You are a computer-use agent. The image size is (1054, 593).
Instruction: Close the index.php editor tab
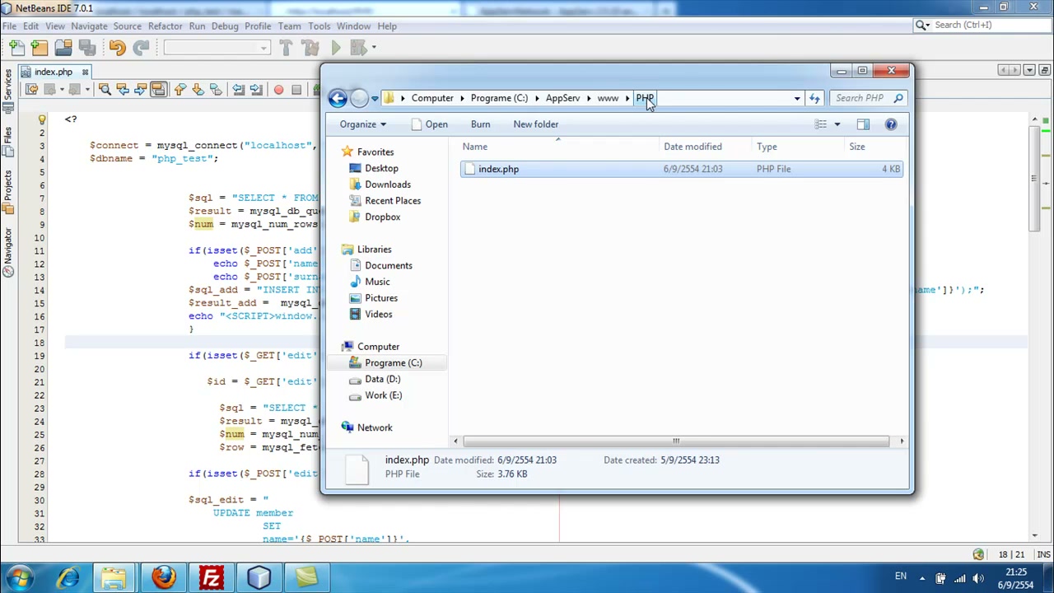(x=85, y=72)
